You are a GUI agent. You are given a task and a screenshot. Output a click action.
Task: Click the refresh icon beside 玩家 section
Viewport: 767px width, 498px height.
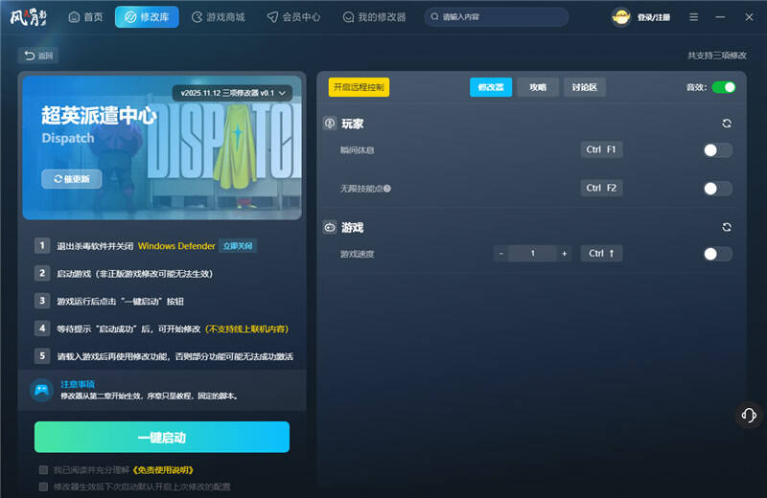727,124
